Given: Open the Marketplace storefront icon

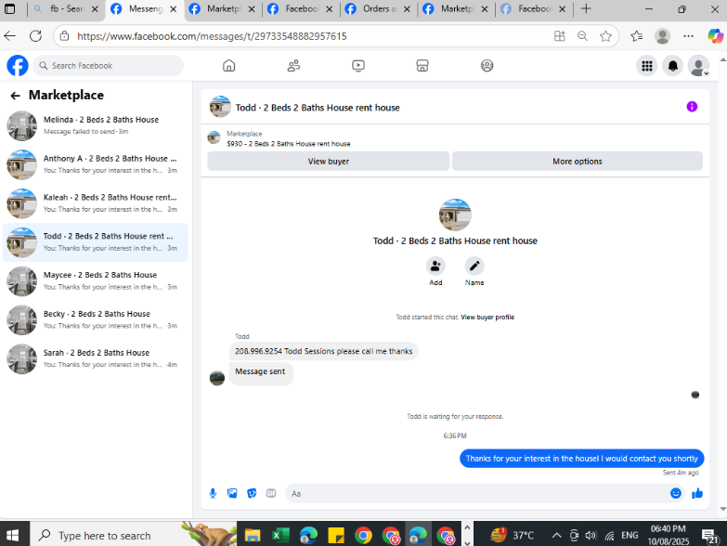Looking at the screenshot, I should click(422, 66).
